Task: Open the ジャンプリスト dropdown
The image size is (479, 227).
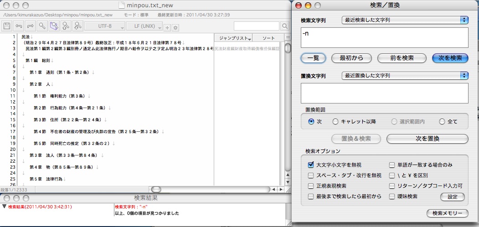Action: click(x=233, y=38)
